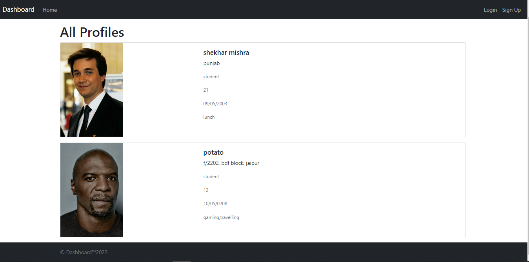Click the gaming,travelling hobbies link

coord(221,217)
